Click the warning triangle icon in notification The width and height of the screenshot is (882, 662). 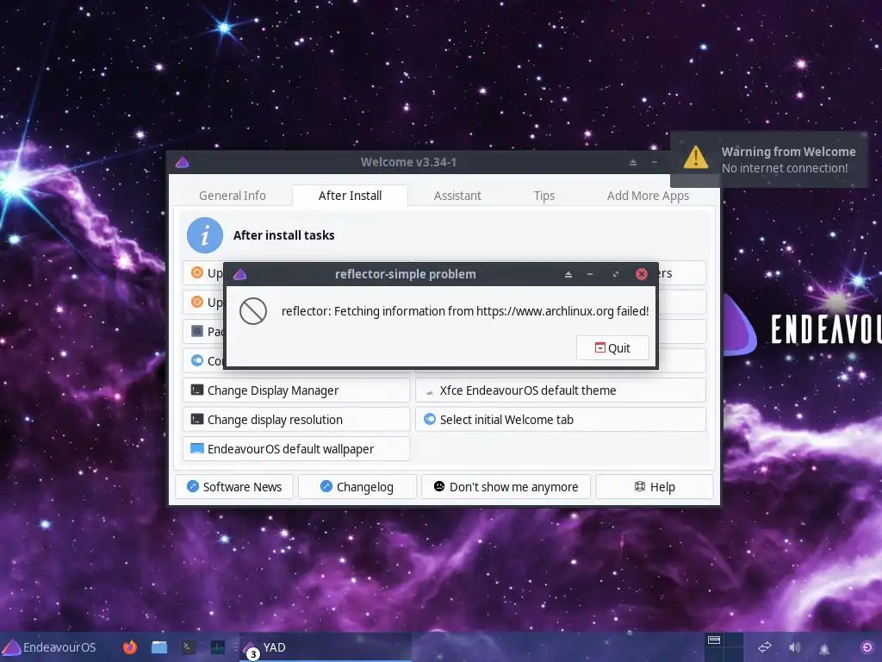coord(695,157)
